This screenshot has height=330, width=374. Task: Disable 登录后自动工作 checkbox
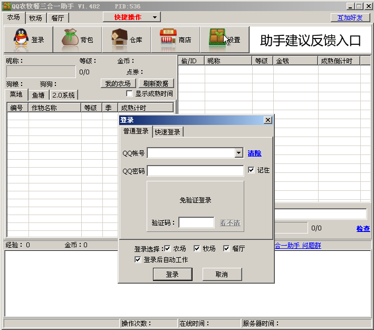pos(138,259)
